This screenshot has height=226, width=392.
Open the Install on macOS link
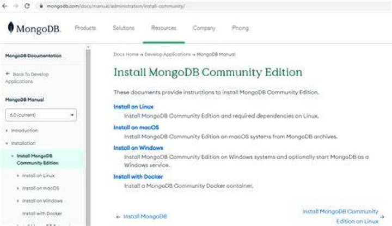[x=136, y=127]
